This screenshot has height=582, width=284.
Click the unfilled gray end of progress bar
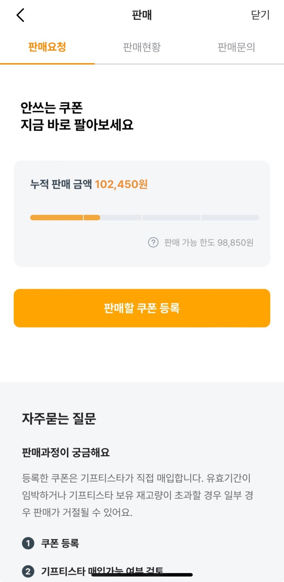(230, 218)
